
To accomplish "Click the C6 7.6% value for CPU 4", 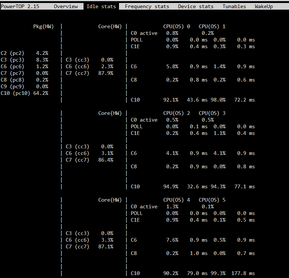I will tap(172, 240).
